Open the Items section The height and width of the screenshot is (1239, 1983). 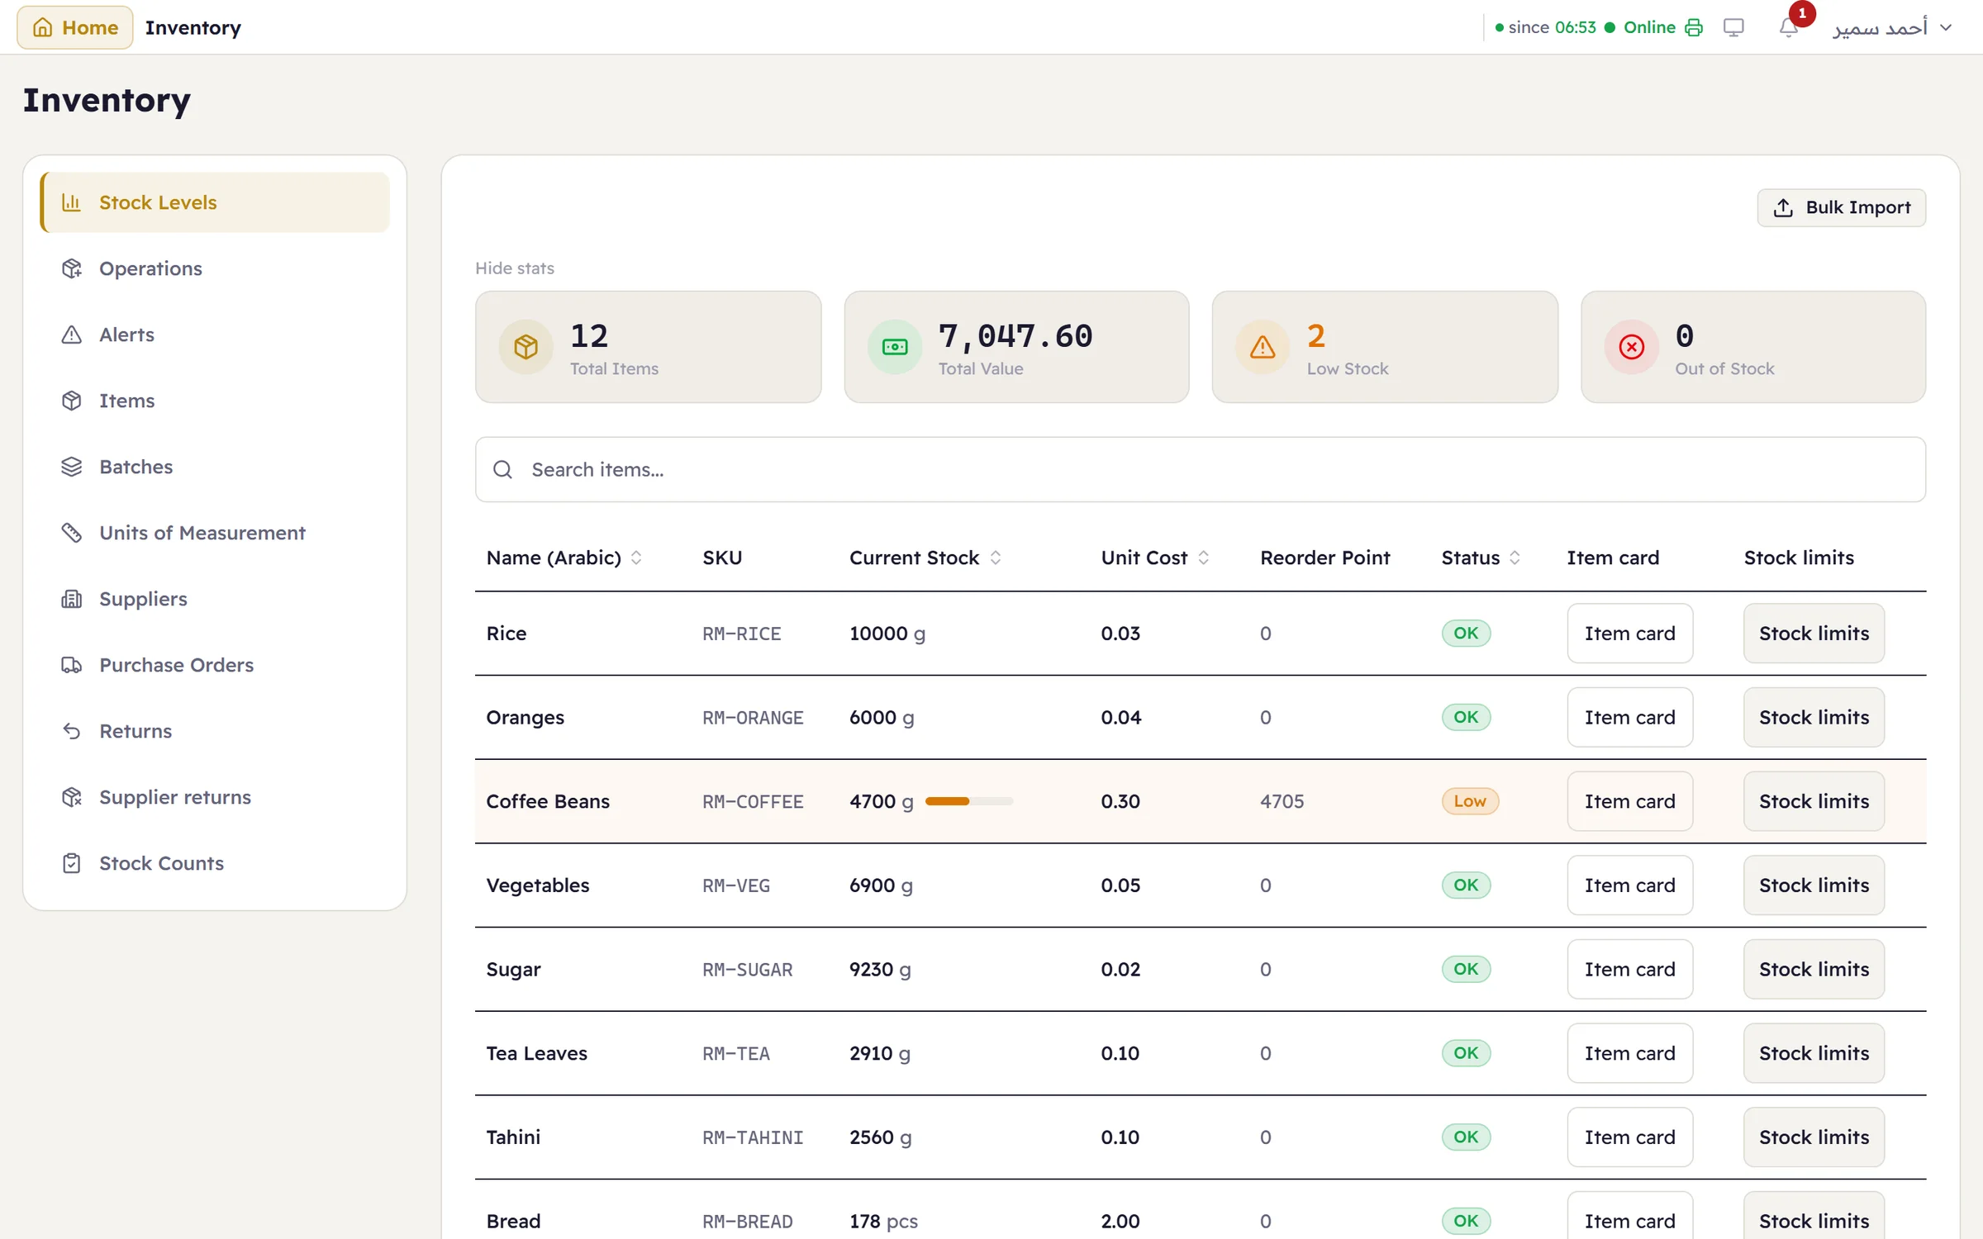(x=215, y=401)
